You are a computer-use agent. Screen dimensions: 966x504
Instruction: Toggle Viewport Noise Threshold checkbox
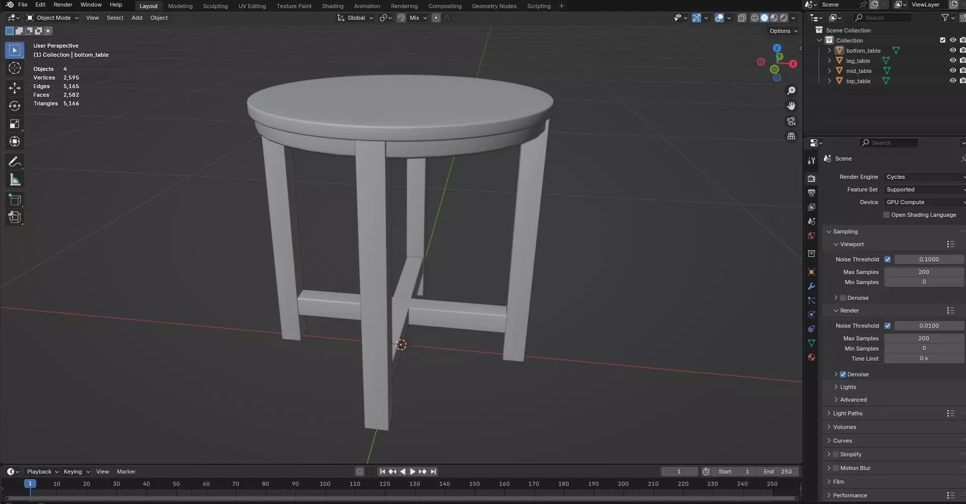(x=887, y=259)
